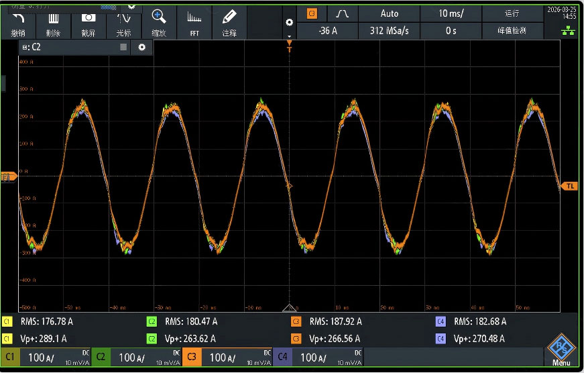Click the Vp+: 289.1 A measurement

44,339
